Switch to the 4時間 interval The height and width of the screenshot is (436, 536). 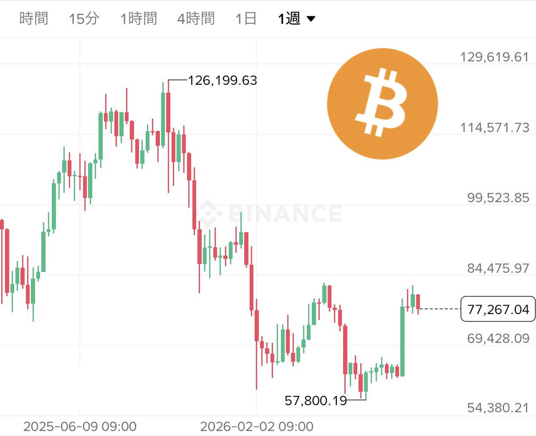point(196,19)
